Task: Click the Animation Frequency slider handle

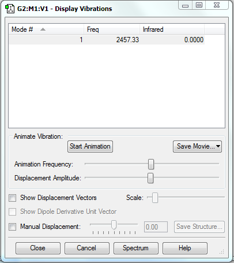Action: point(151,164)
